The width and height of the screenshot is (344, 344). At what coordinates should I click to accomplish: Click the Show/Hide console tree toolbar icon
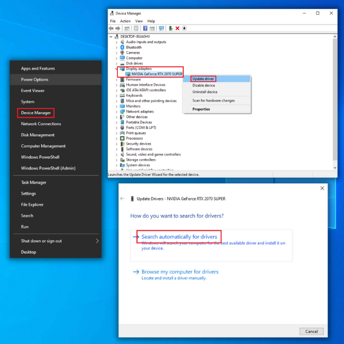[x=127, y=29]
